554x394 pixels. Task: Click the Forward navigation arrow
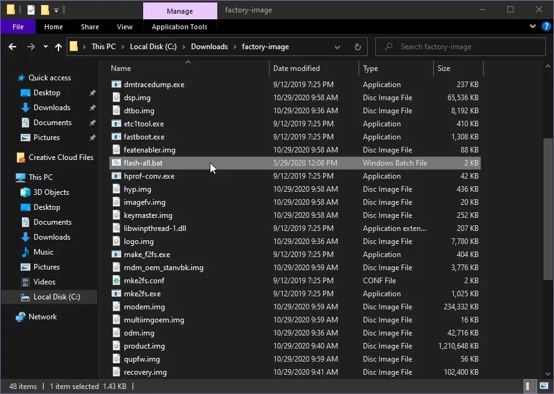tap(30, 47)
